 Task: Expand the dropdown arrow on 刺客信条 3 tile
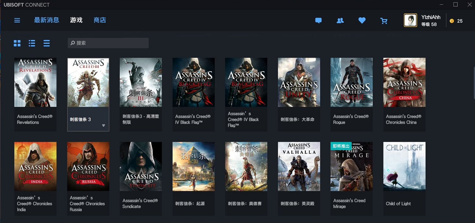click(103, 126)
